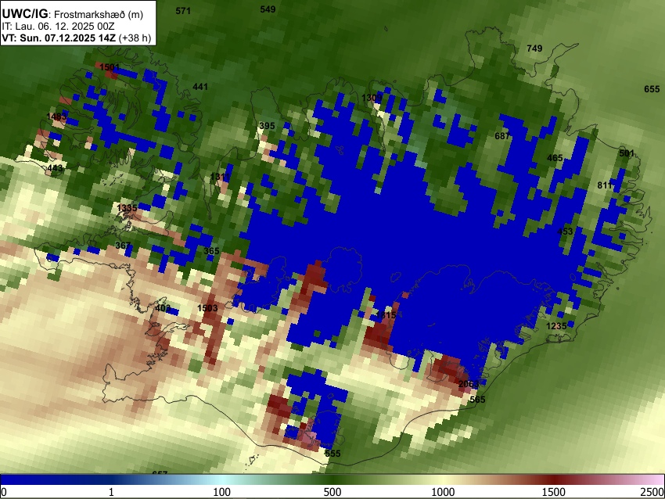The width and height of the screenshot is (665, 499).
Task: Click the 2063 value label
Action: 469,384
